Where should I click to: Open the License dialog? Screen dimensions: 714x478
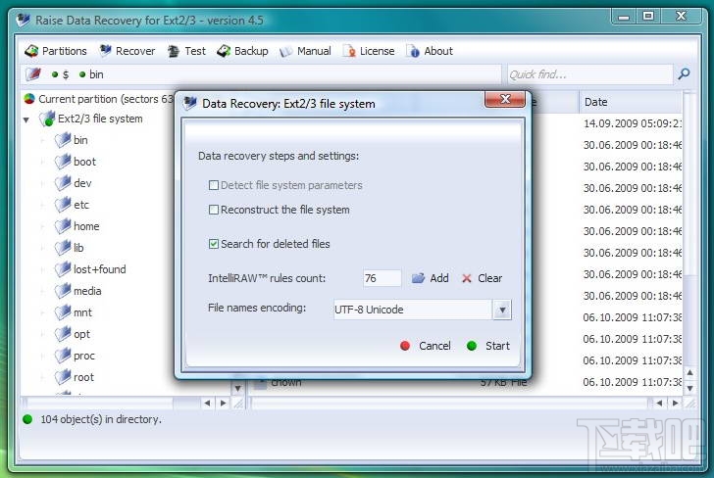tap(369, 51)
